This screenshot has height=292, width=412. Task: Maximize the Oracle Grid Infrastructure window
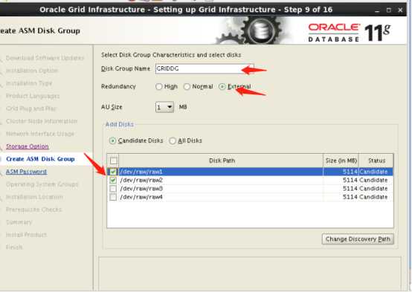[x=389, y=10]
